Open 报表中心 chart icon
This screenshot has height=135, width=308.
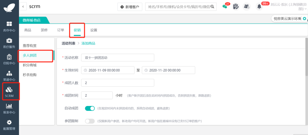point(9,106)
